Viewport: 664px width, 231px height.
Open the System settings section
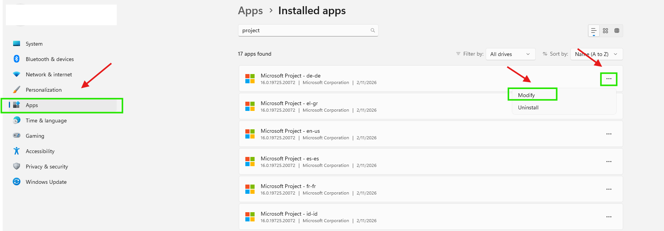pyautogui.click(x=34, y=44)
